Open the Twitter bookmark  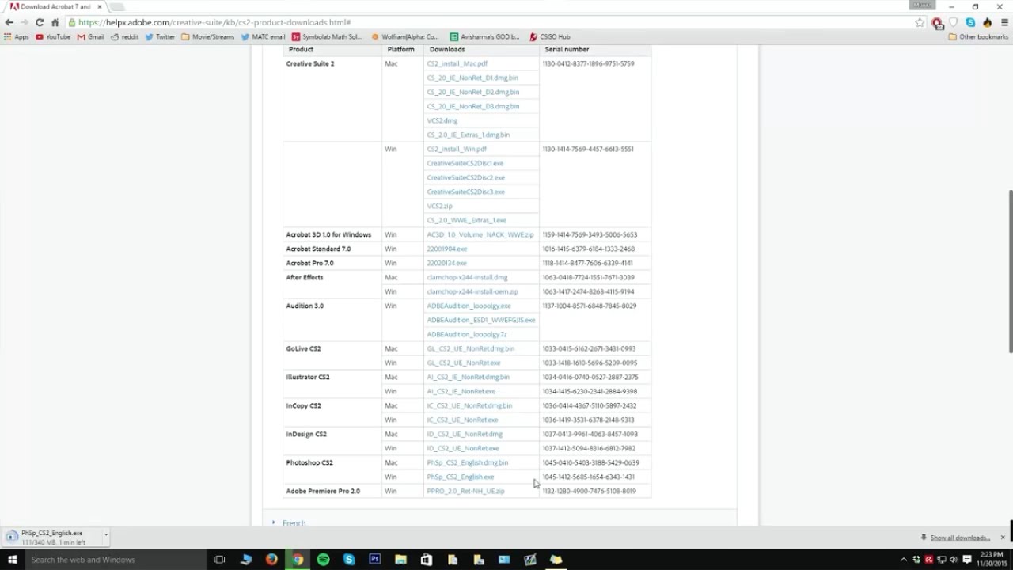point(160,36)
